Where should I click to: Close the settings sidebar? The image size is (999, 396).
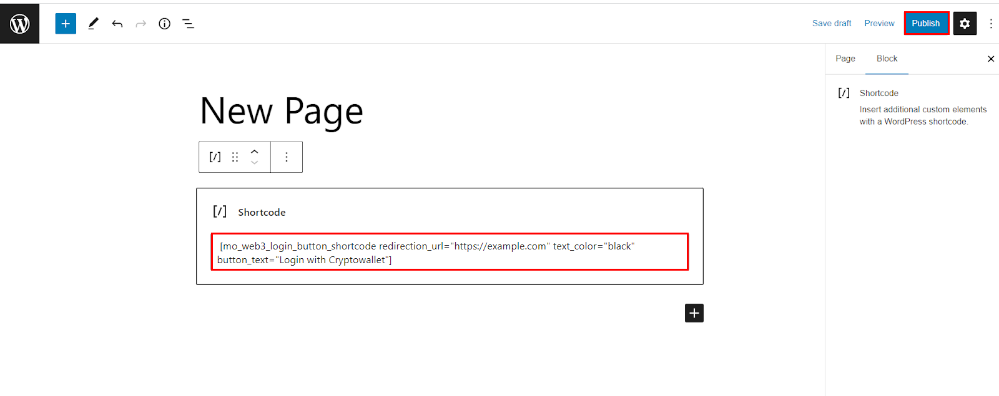pos(991,59)
